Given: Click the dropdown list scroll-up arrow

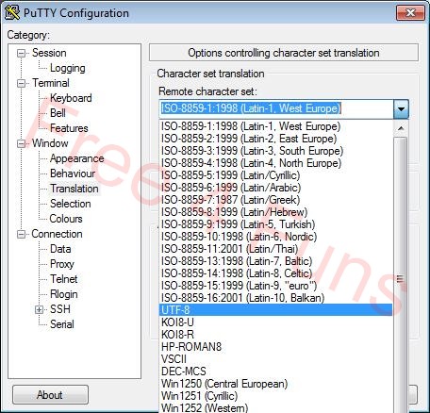Looking at the screenshot, I should pos(401,128).
